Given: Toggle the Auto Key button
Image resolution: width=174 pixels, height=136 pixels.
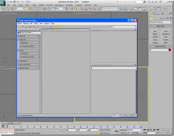Looking at the screenshot, I should 123,130.
